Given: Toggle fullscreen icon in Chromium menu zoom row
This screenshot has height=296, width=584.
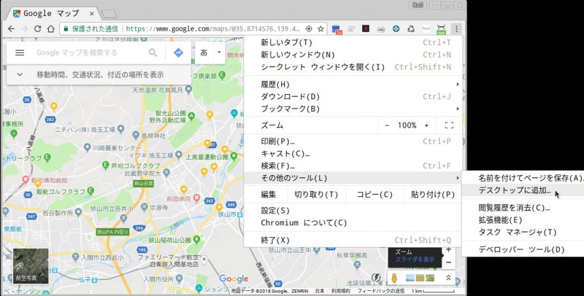Looking at the screenshot, I should 449,125.
